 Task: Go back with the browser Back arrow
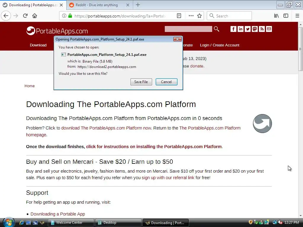point(6,16)
